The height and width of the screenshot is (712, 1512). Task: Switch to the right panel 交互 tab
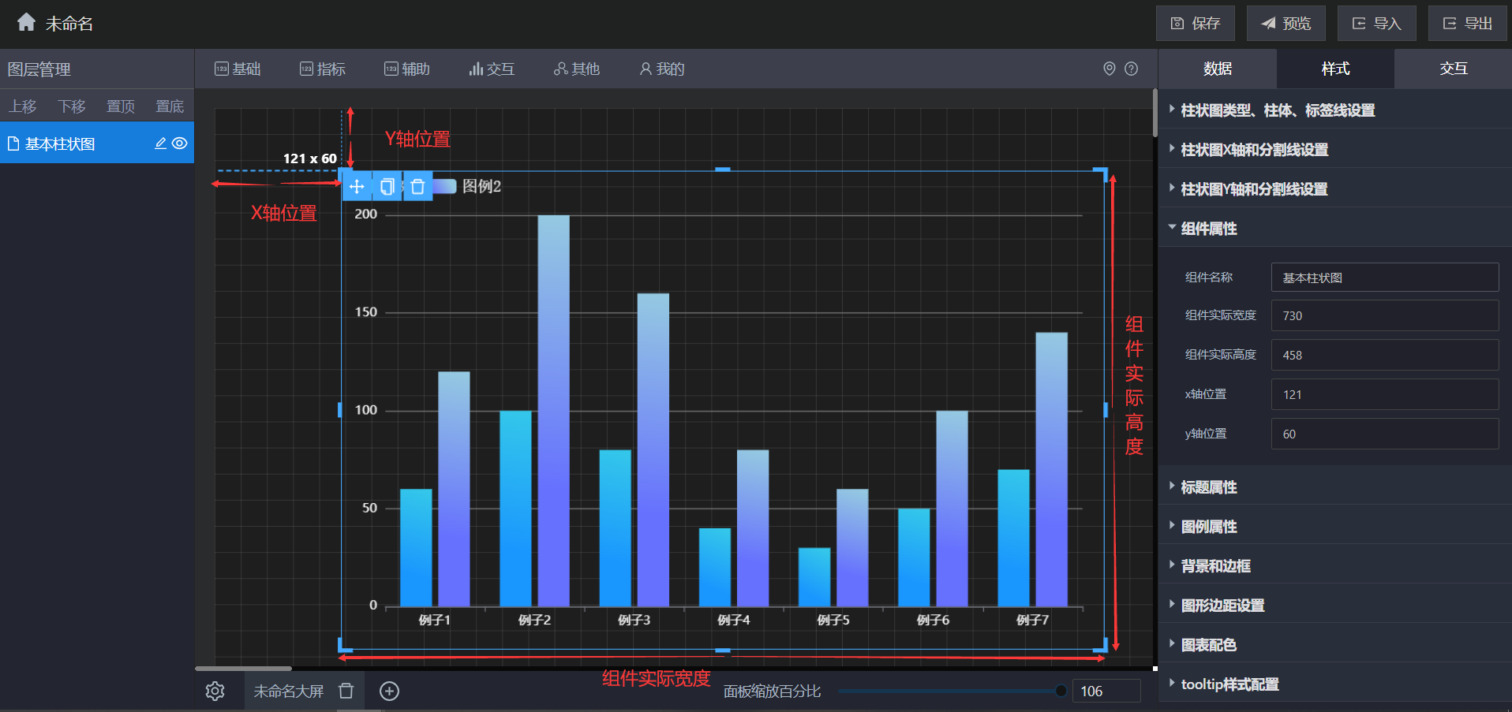[x=1453, y=69]
